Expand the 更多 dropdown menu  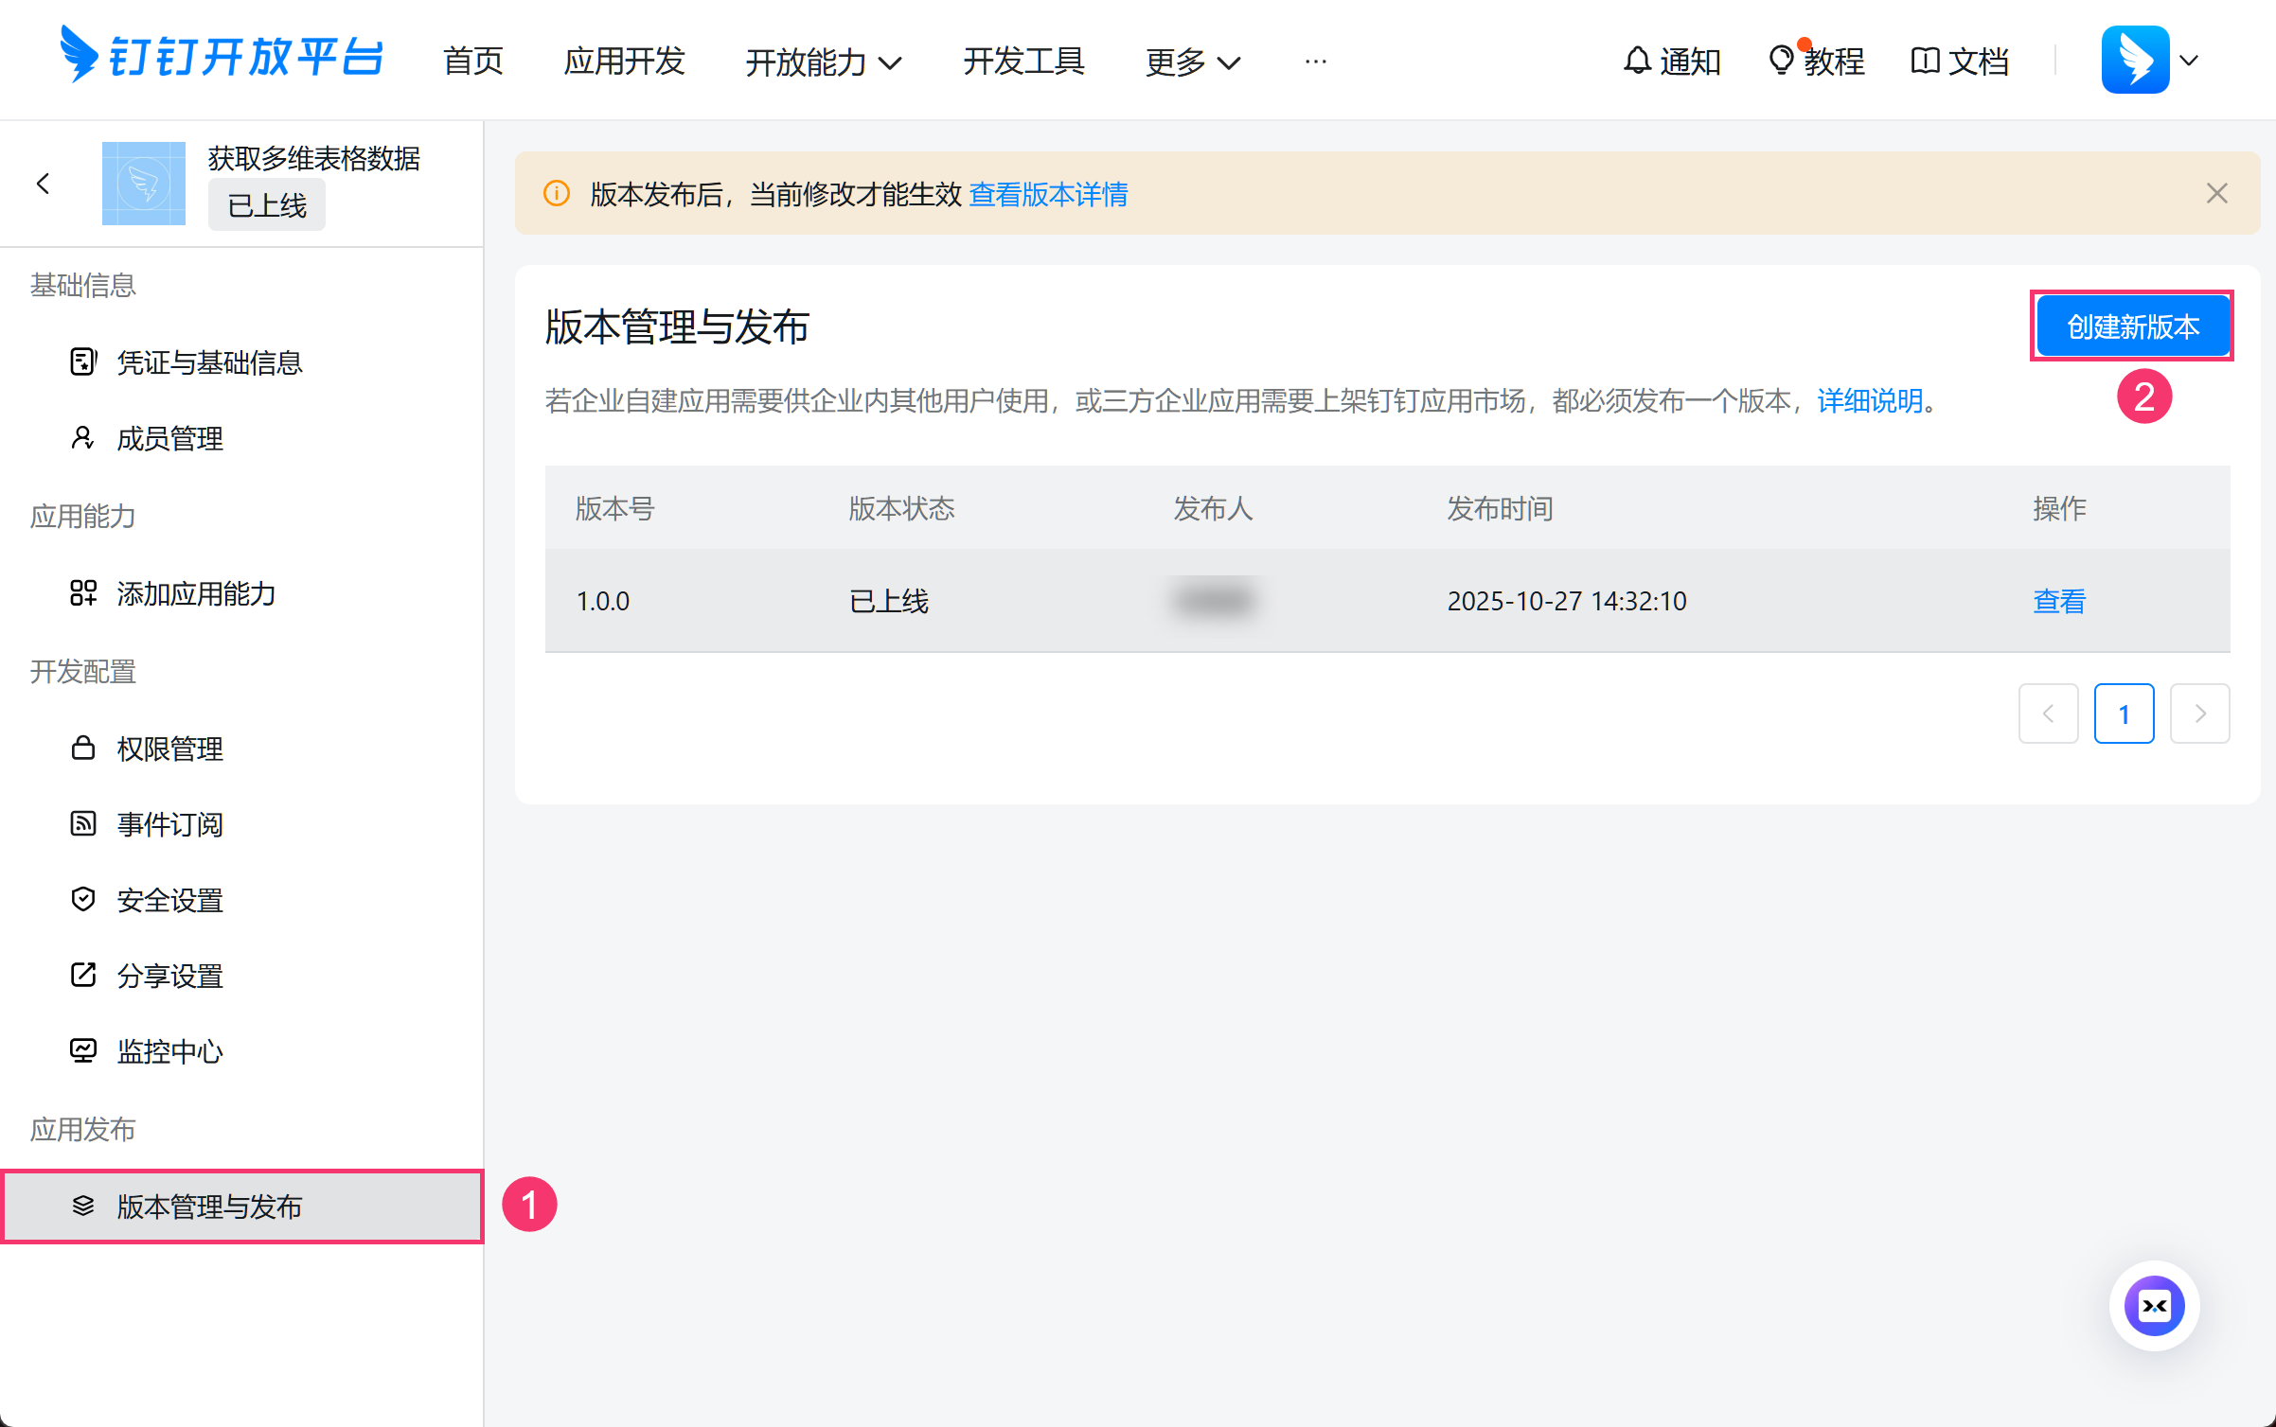[x=1192, y=62]
